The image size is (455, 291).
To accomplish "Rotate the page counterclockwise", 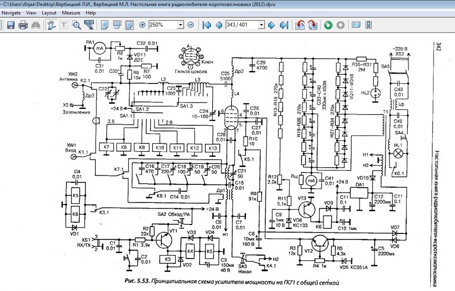I will coord(300,25).
